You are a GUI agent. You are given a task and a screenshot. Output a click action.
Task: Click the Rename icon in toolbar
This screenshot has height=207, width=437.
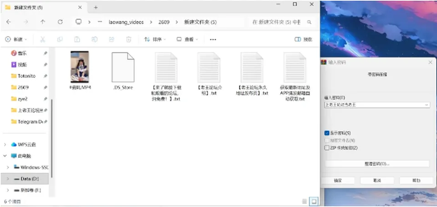click(95, 40)
